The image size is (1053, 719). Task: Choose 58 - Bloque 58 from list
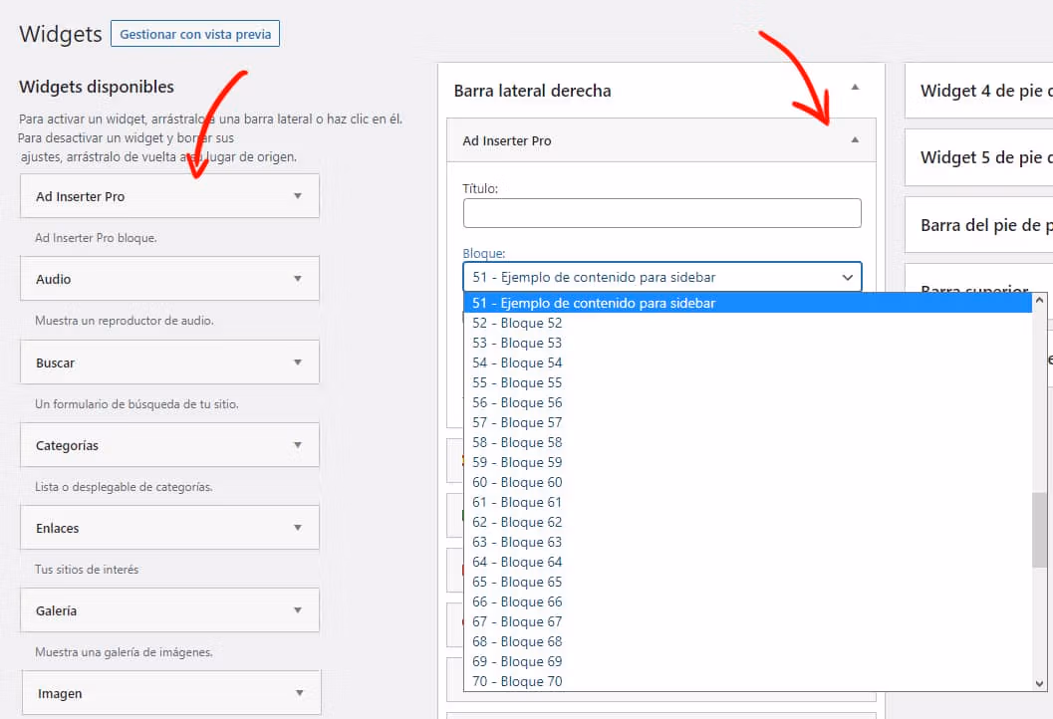click(x=747, y=442)
